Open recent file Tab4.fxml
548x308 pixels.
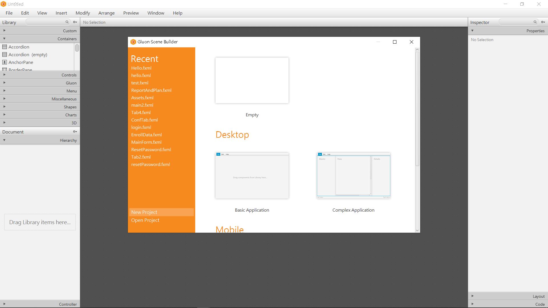pos(141,112)
